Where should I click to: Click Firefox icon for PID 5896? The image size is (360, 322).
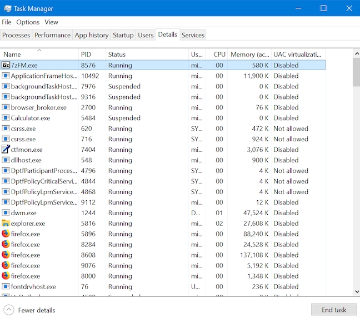pyautogui.click(x=6, y=234)
